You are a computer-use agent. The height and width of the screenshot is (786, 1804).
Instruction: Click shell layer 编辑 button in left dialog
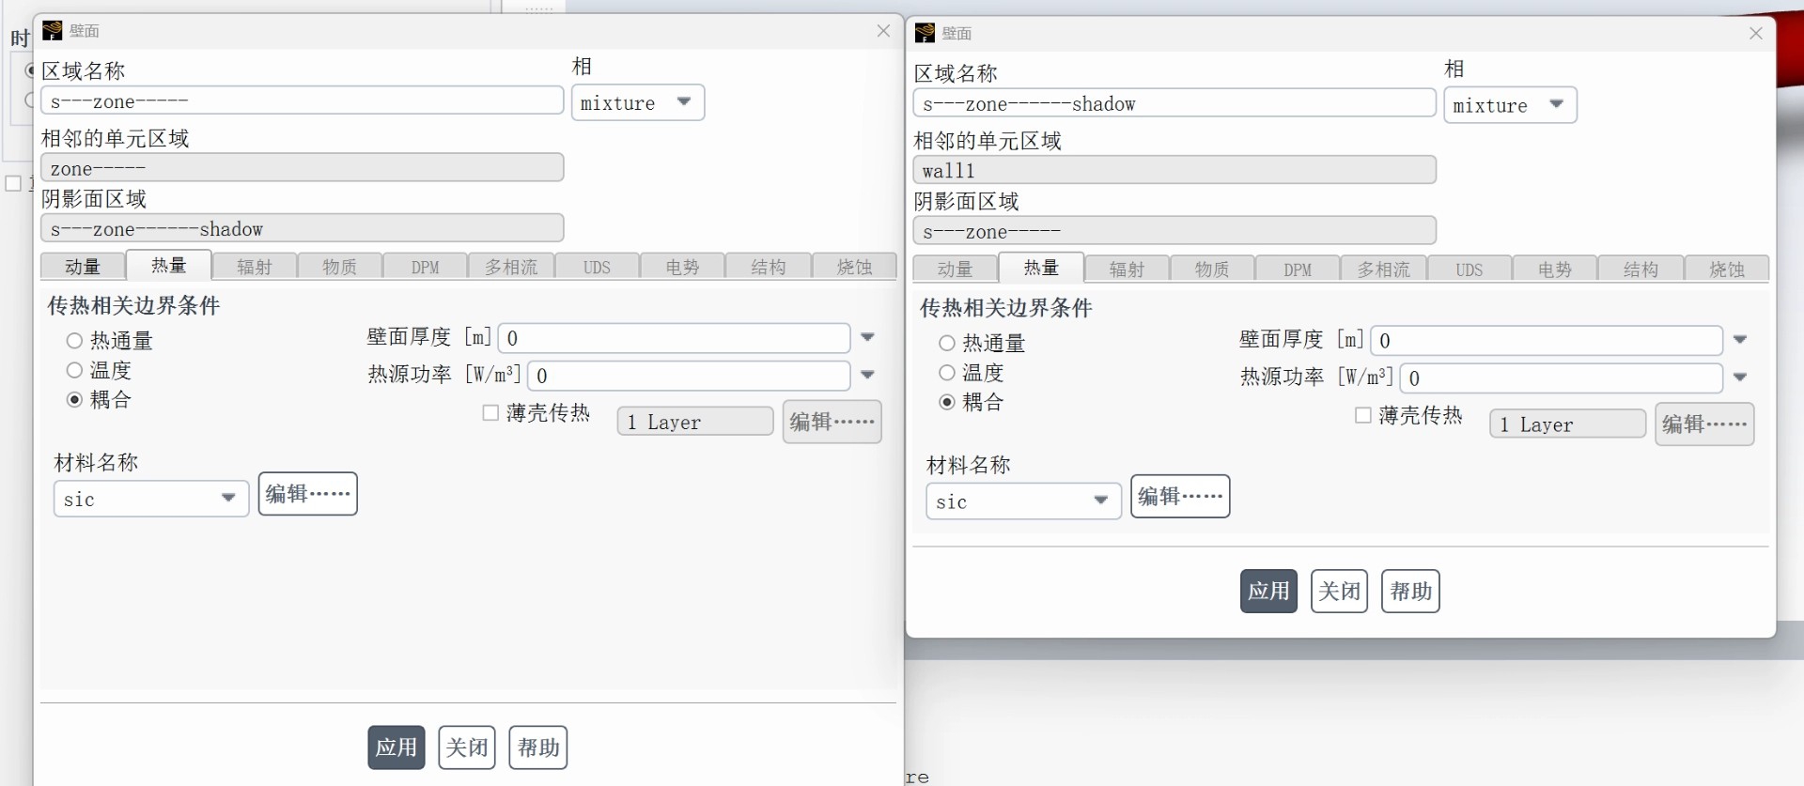click(832, 422)
